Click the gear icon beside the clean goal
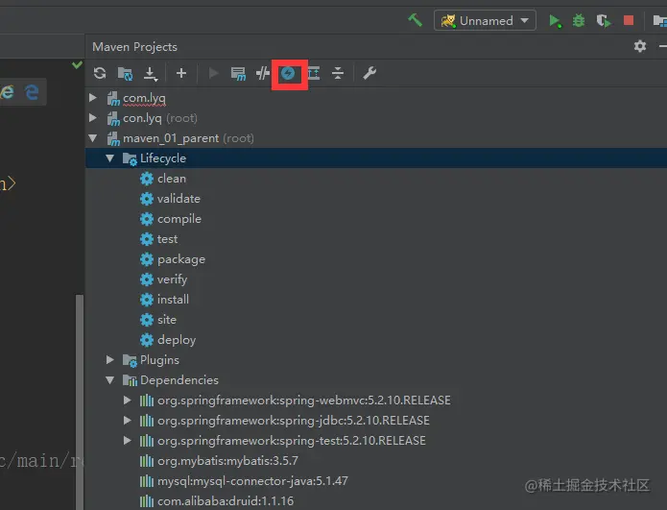Image resolution: width=667 pixels, height=510 pixels. (147, 179)
